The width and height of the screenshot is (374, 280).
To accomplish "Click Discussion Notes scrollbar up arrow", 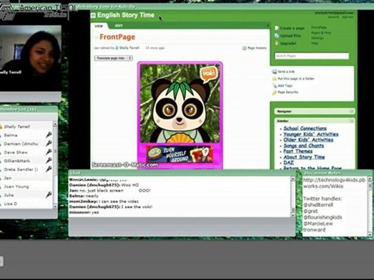I will pos(370,178).
